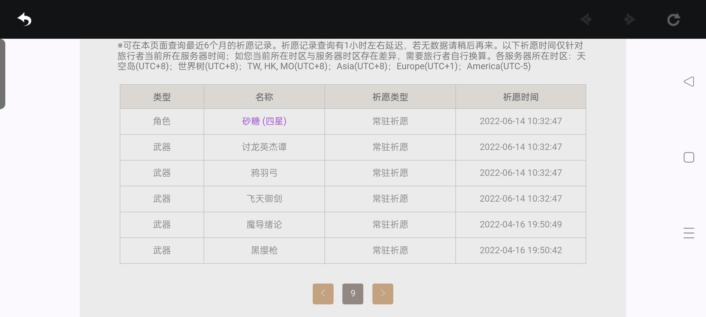The width and height of the screenshot is (706, 317).
Task: Open the Android recent apps menu
Action: [689, 233]
